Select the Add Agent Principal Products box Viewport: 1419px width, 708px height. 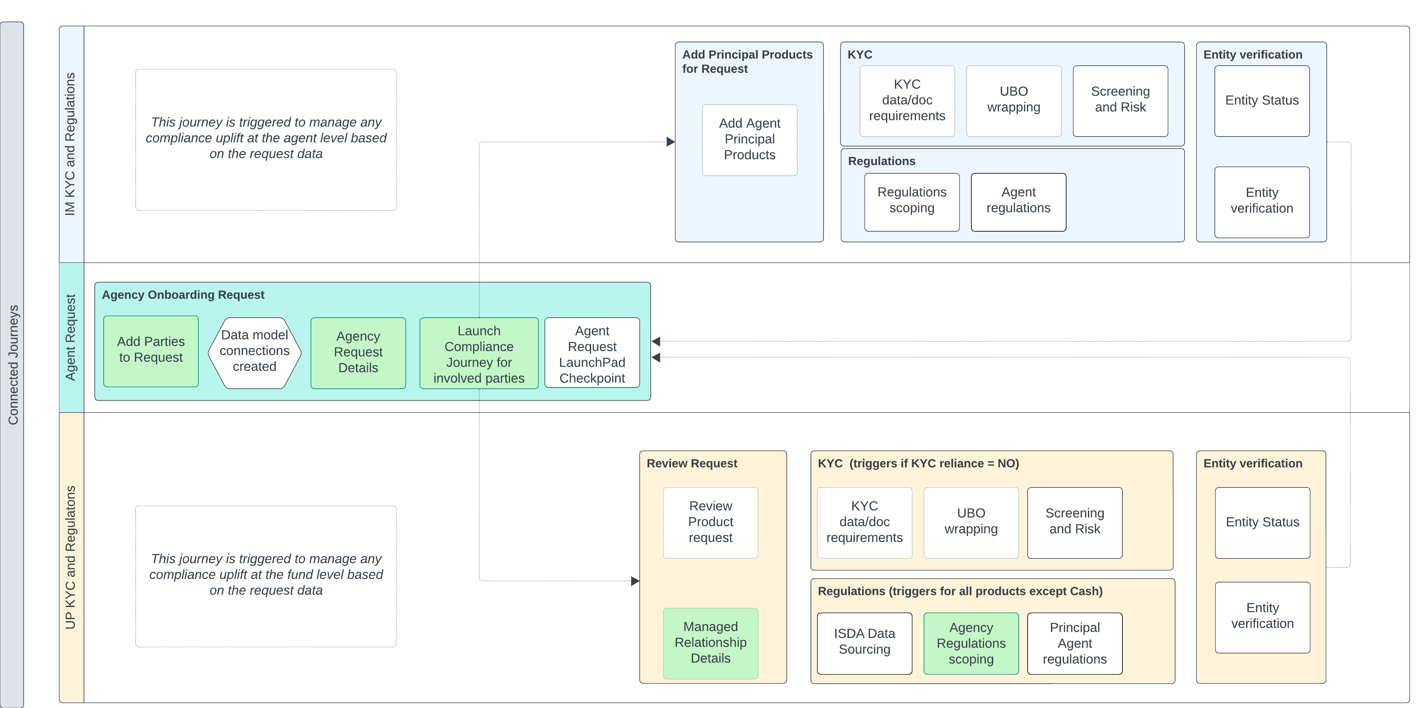(749, 139)
